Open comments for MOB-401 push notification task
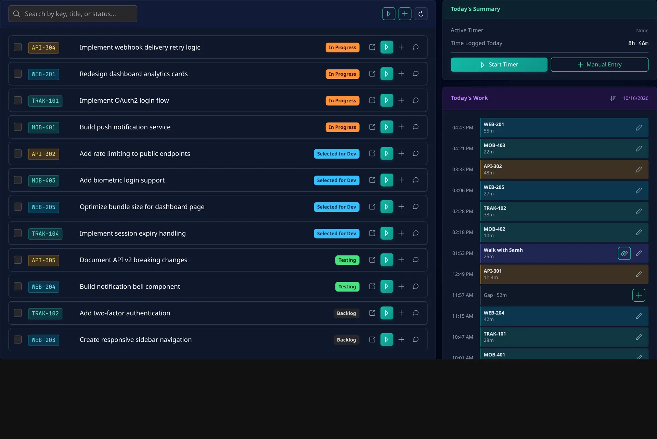This screenshot has width=657, height=439. click(416, 127)
